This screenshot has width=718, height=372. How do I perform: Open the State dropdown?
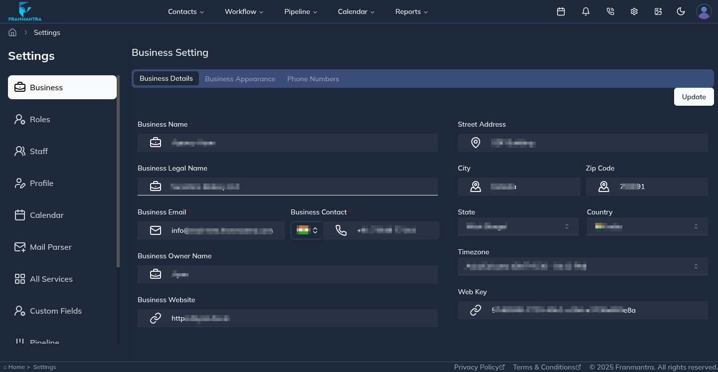click(518, 226)
